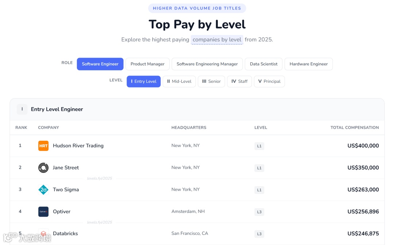Click the US$263,000 compensation value
This screenshot has width=394, height=245.
363,190
